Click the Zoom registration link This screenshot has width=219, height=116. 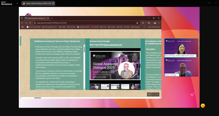tap(113, 45)
